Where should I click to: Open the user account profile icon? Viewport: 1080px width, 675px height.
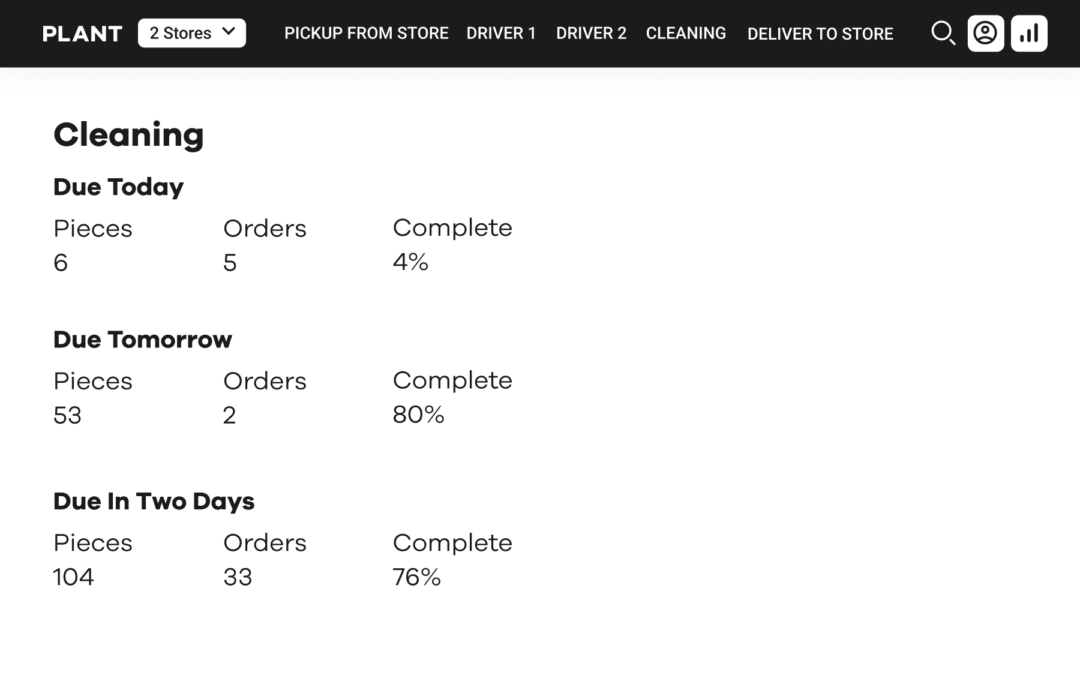pos(985,33)
